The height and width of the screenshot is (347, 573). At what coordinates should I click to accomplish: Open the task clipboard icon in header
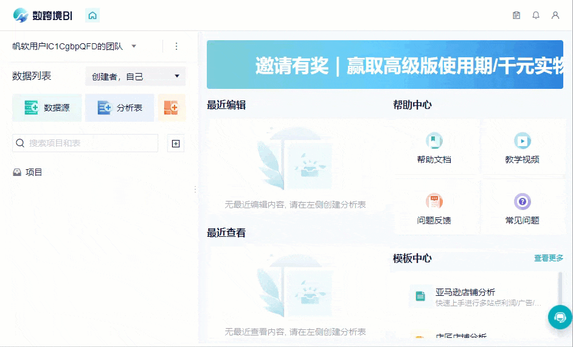[x=516, y=15]
